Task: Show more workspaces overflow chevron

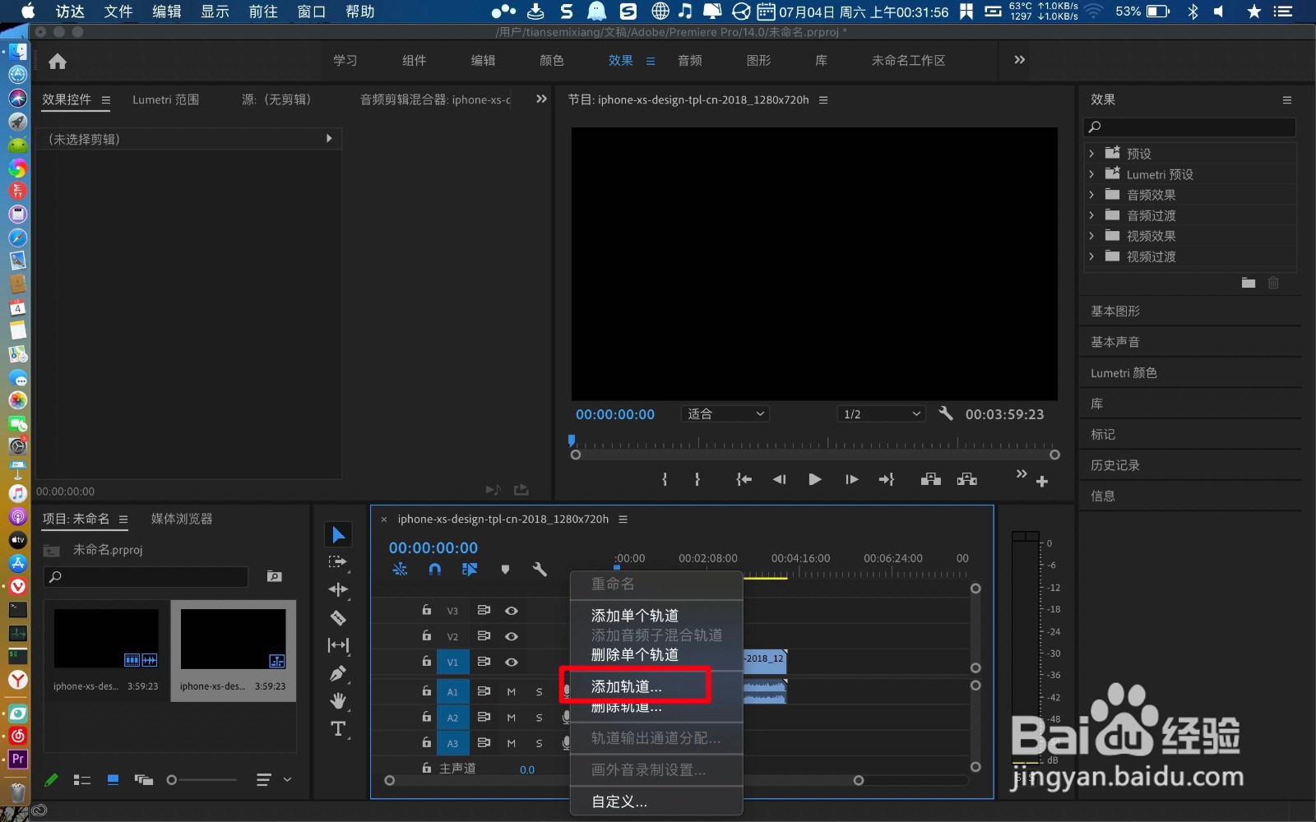Action: [x=1020, y=60]
